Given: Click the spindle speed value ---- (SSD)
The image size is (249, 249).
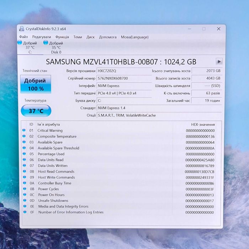Looking at the screenshot, I should click(207, 86).
